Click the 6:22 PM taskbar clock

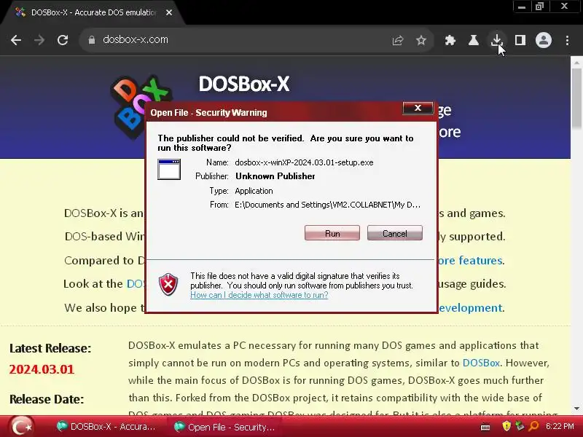tap(560, 426)
